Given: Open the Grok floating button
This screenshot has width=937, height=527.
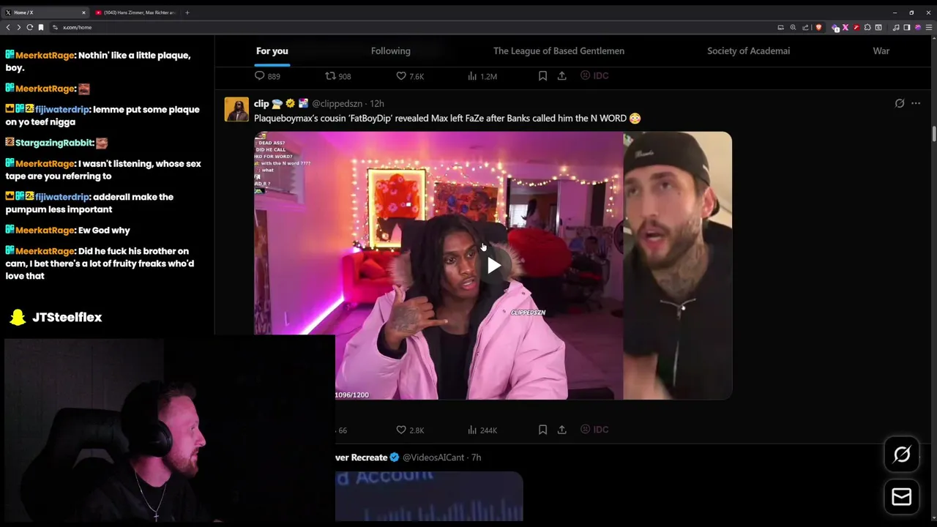Looking at the screenshot, I should [902, 455].
